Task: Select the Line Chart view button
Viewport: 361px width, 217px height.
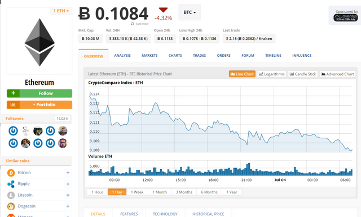Action: click(242, 74)
